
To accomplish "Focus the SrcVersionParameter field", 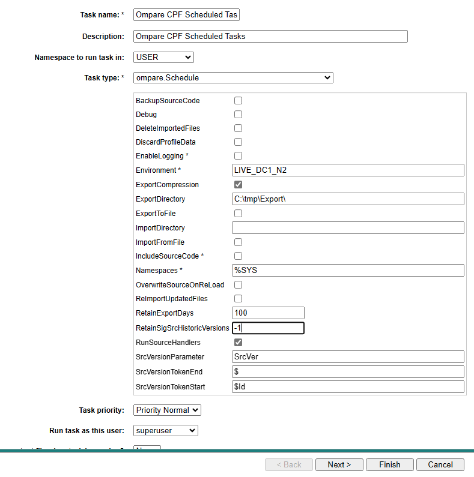I will 348,357.
